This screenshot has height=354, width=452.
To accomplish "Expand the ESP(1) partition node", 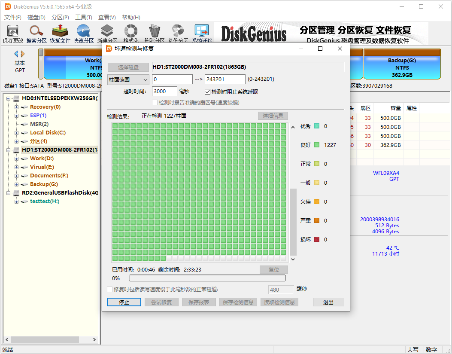I will coord(16,116).
